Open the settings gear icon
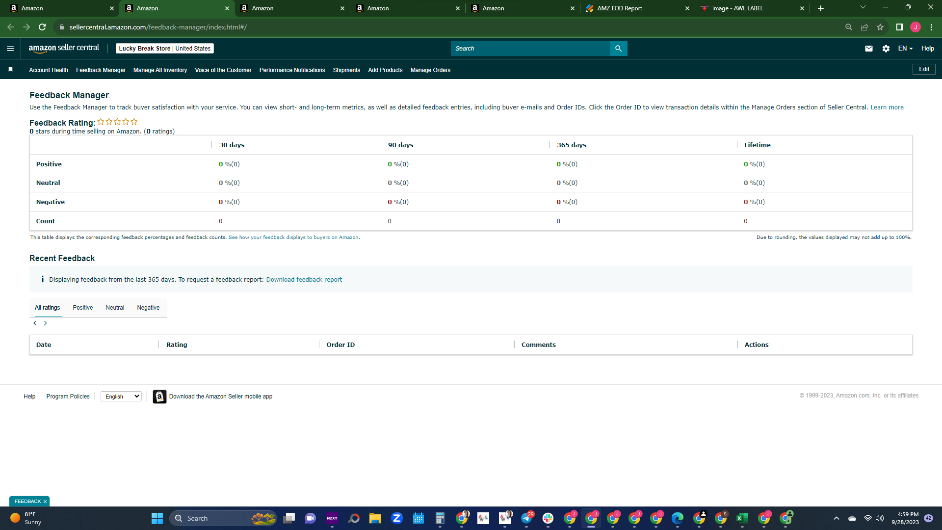The height and width of the screenshot is (530, 942). point(886,49)
